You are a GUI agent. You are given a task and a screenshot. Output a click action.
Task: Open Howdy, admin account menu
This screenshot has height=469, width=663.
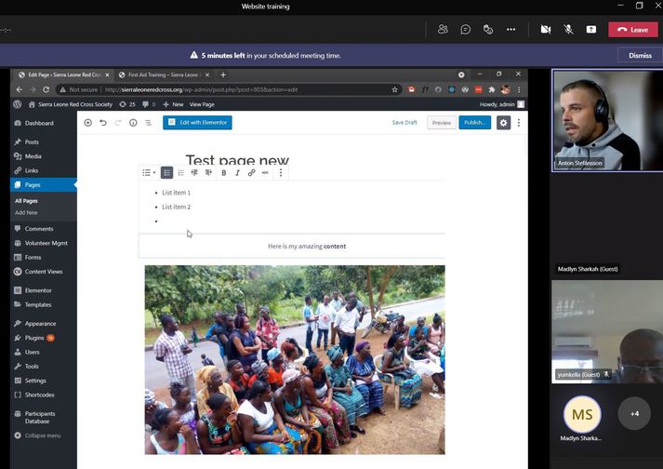click(x=502, y=104)
